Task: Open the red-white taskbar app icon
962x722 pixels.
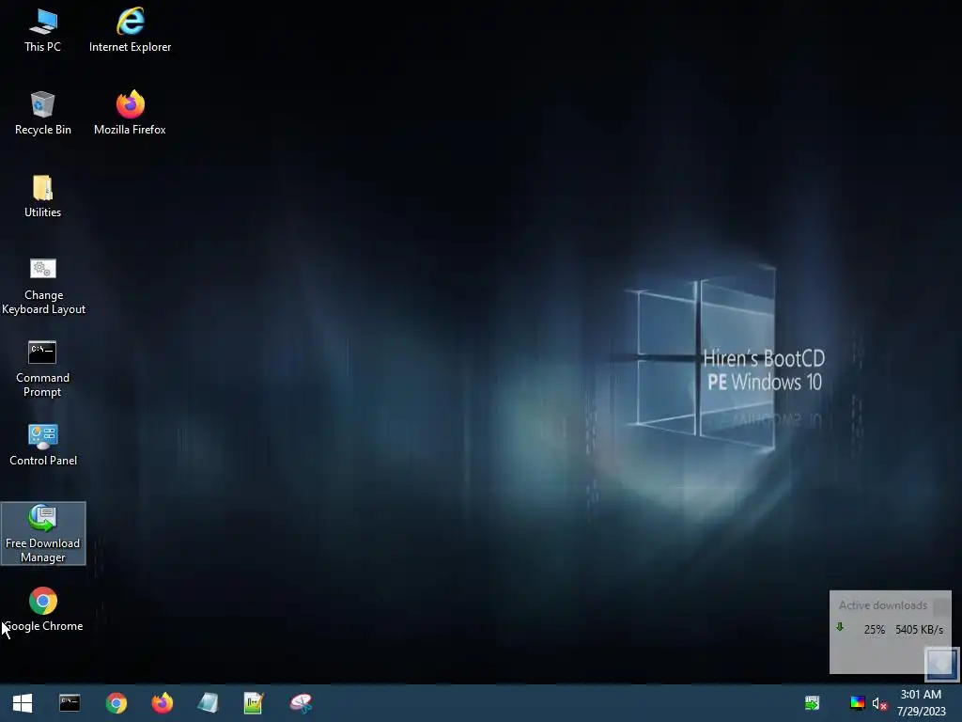Action: pyautogui.click(x=301, y=703)
